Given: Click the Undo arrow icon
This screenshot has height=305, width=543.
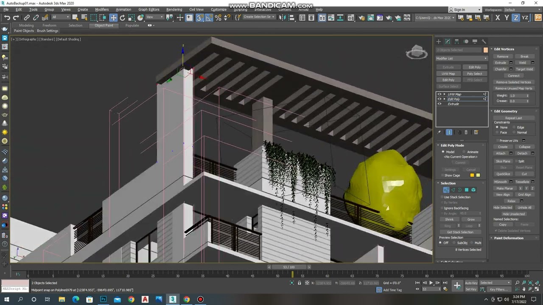Looking at the screenshot, I should coord(7,17).
